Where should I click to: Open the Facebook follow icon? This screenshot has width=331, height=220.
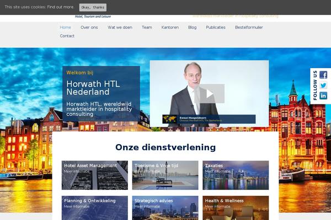coord(323,75)
